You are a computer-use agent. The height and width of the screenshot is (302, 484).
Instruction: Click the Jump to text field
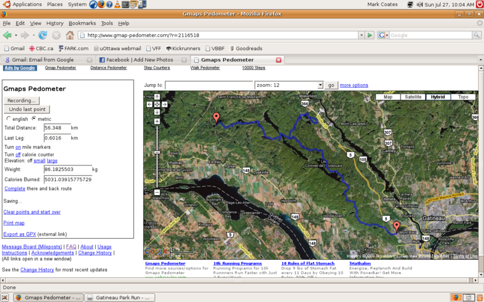[x=209, y=85]
